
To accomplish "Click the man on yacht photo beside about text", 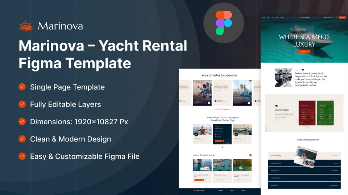I will 283,77.
